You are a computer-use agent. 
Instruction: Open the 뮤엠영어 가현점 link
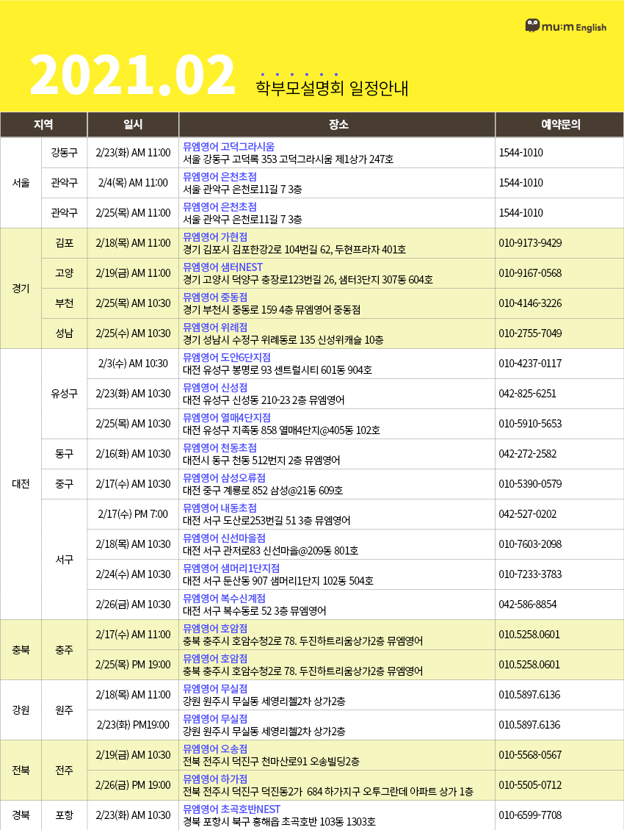coord(215,237)
